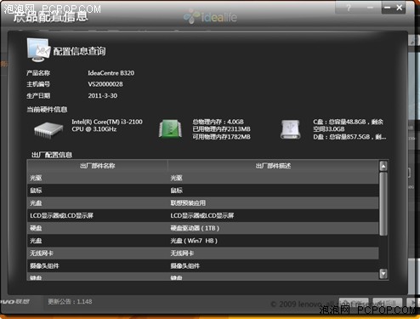Click the 可用物理内存1782MB text
The width and height of the screenshot is (420, 319).
coord(222,137)
